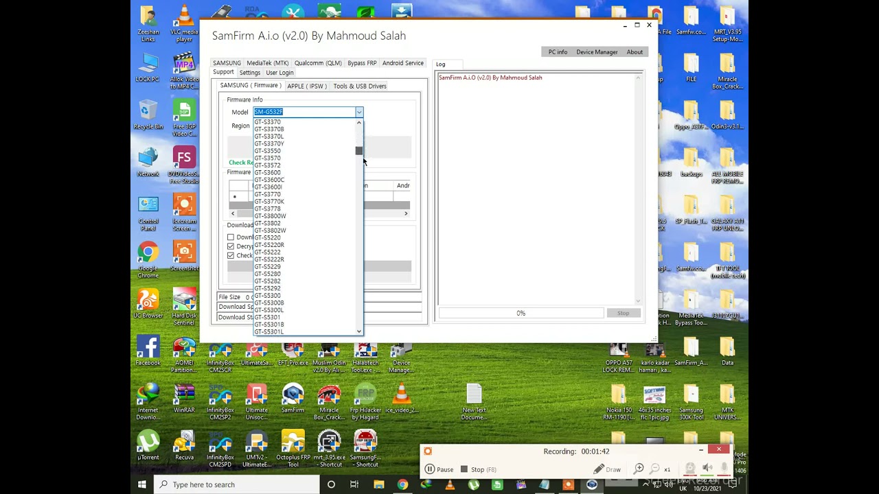
Task: Click model list scroll-down arrow
Action: (x=358, y=331)
